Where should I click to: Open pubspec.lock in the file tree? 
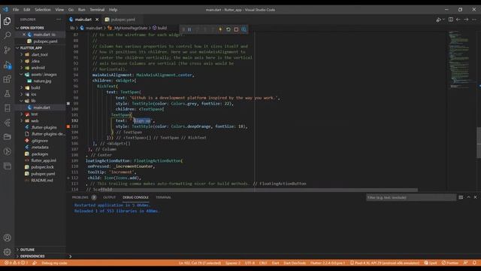click(42, 167)
